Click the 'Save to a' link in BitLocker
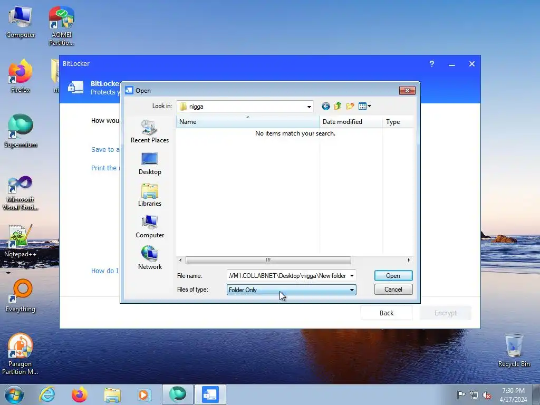540x405 pixels. click(105, 149)
